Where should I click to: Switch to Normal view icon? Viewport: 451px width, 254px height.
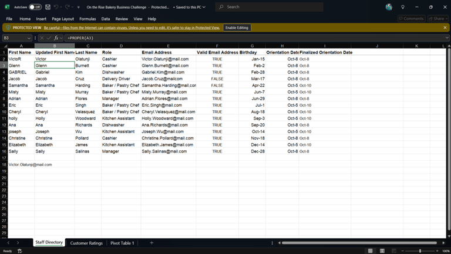(371, 251)
